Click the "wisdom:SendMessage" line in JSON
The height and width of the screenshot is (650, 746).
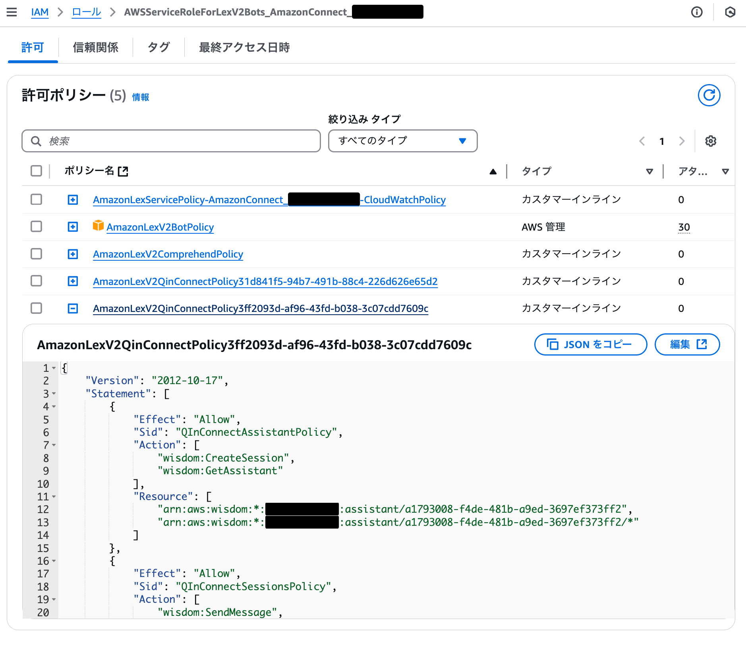[x=220, y=612]
